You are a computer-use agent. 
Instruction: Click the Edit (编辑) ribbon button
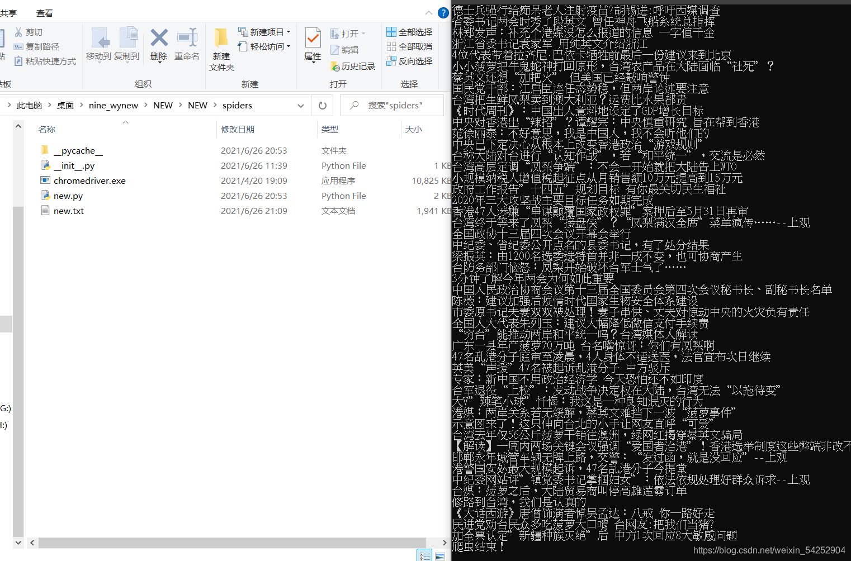tap(344, 50)
